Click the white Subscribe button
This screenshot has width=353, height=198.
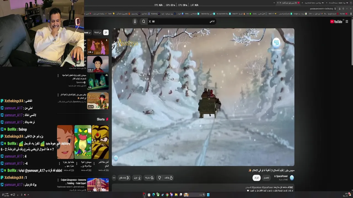coord(256,178)
